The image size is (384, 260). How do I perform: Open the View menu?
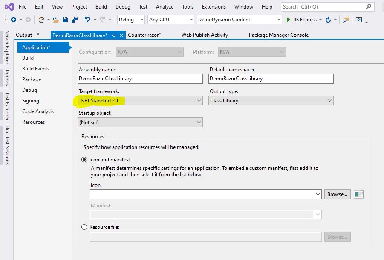point(57,7)
